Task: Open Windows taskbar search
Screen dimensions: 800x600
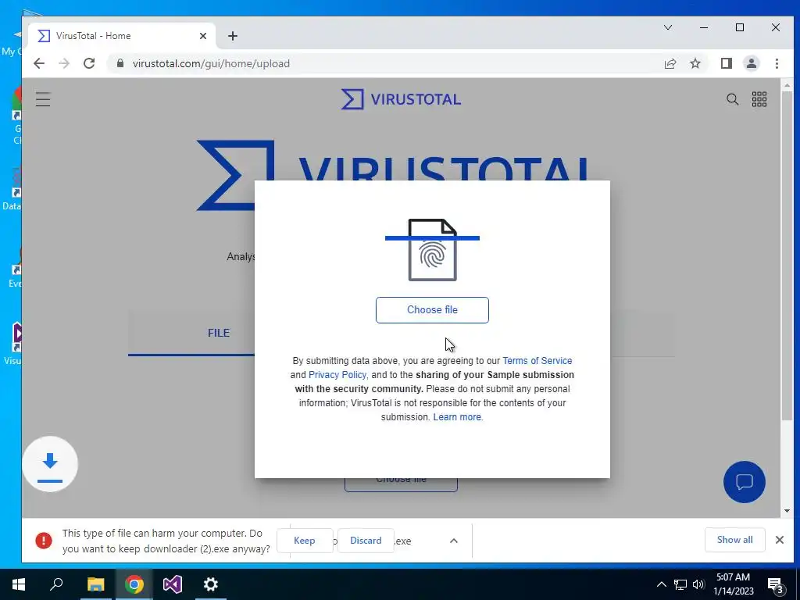Action: pyautogui.click(x=56, y=584)
